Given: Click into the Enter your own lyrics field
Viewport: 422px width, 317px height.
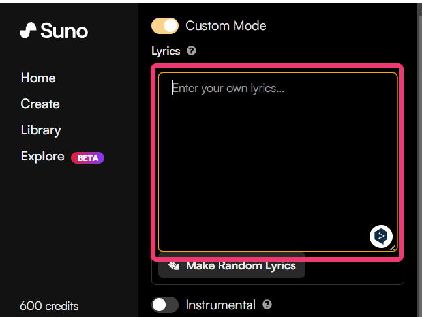Looking at the screenshot, I should (x=277, y=157).
